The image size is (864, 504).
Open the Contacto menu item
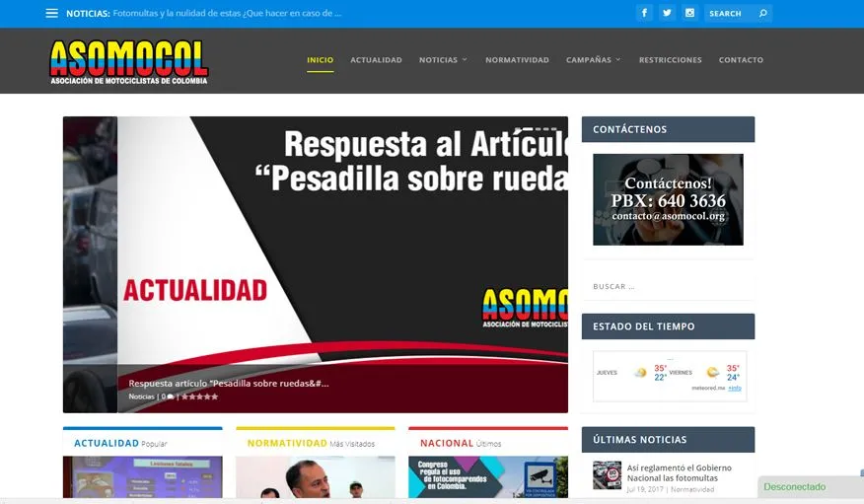click(741, 59)
